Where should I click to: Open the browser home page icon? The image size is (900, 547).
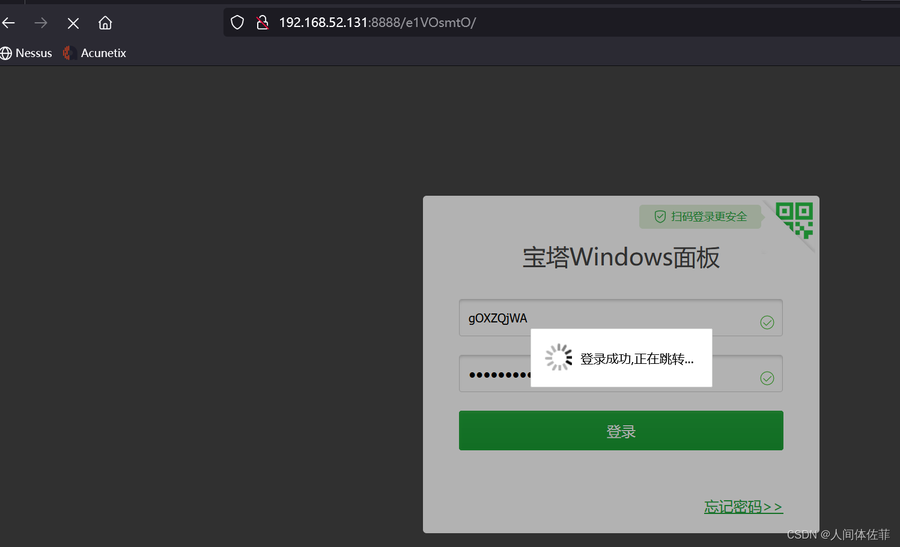pos(105,23)
